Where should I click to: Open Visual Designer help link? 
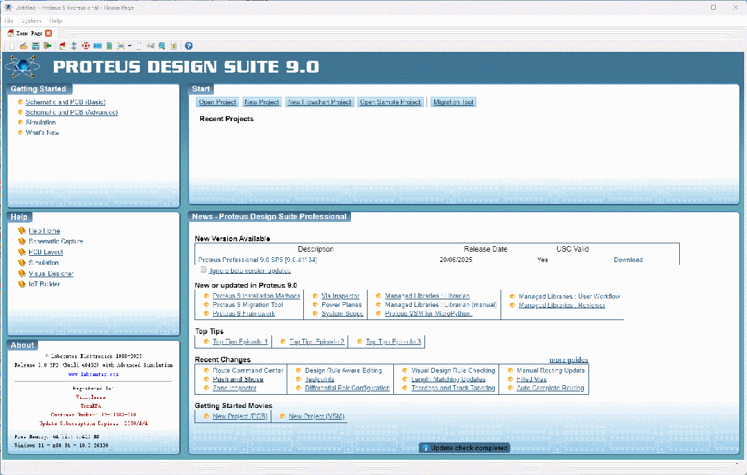coord(51,274)
